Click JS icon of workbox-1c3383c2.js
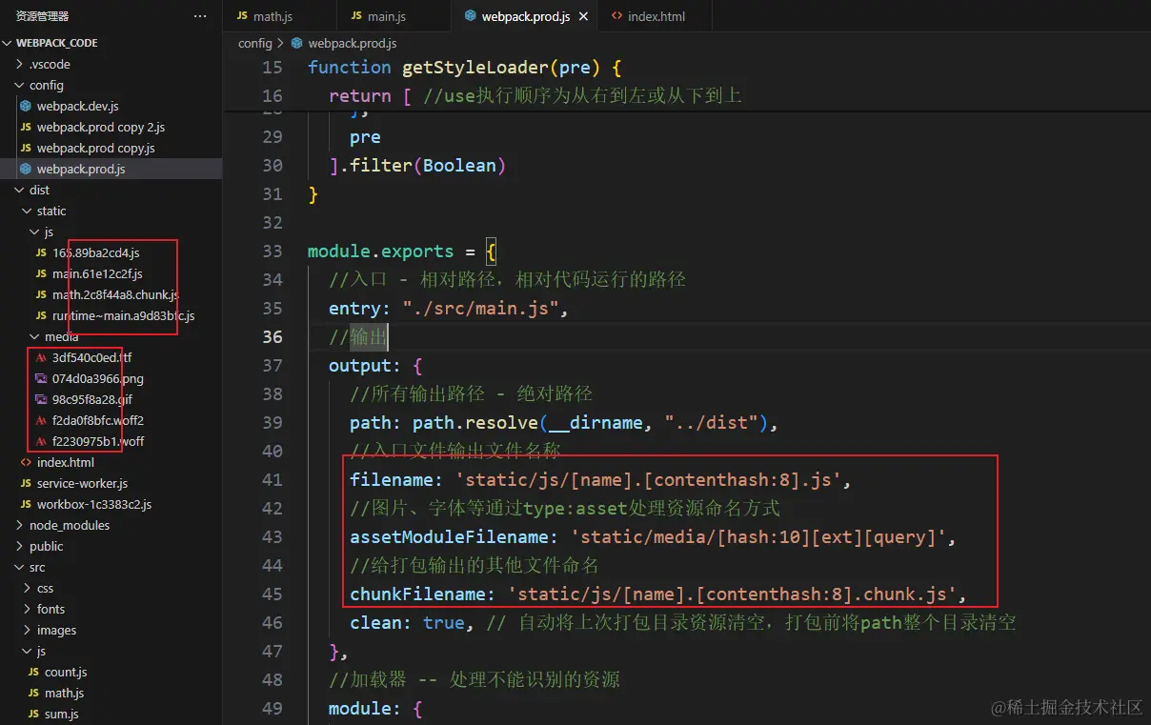The image size is (1151, 725). coord(26,504)
